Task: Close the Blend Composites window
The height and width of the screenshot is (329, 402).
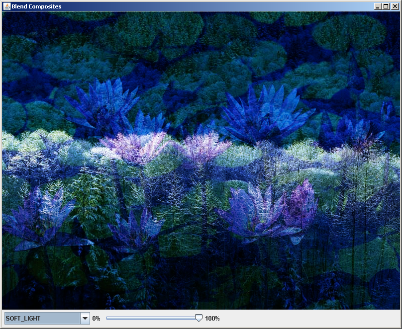Action: 395,6
